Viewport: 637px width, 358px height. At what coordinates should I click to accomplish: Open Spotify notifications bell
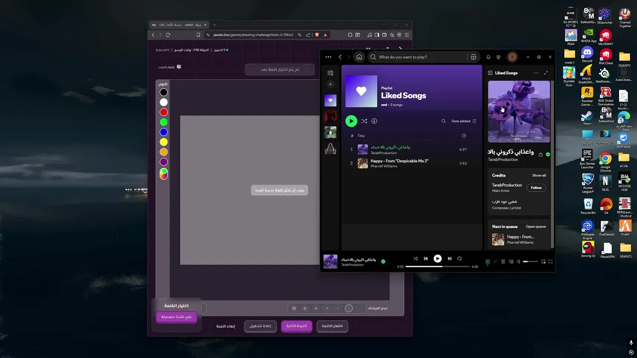[x=488, y=57]
